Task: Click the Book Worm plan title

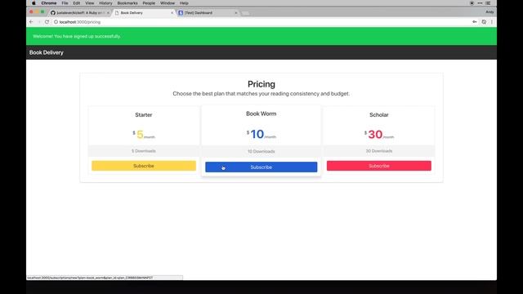Action: pos(261,114)
